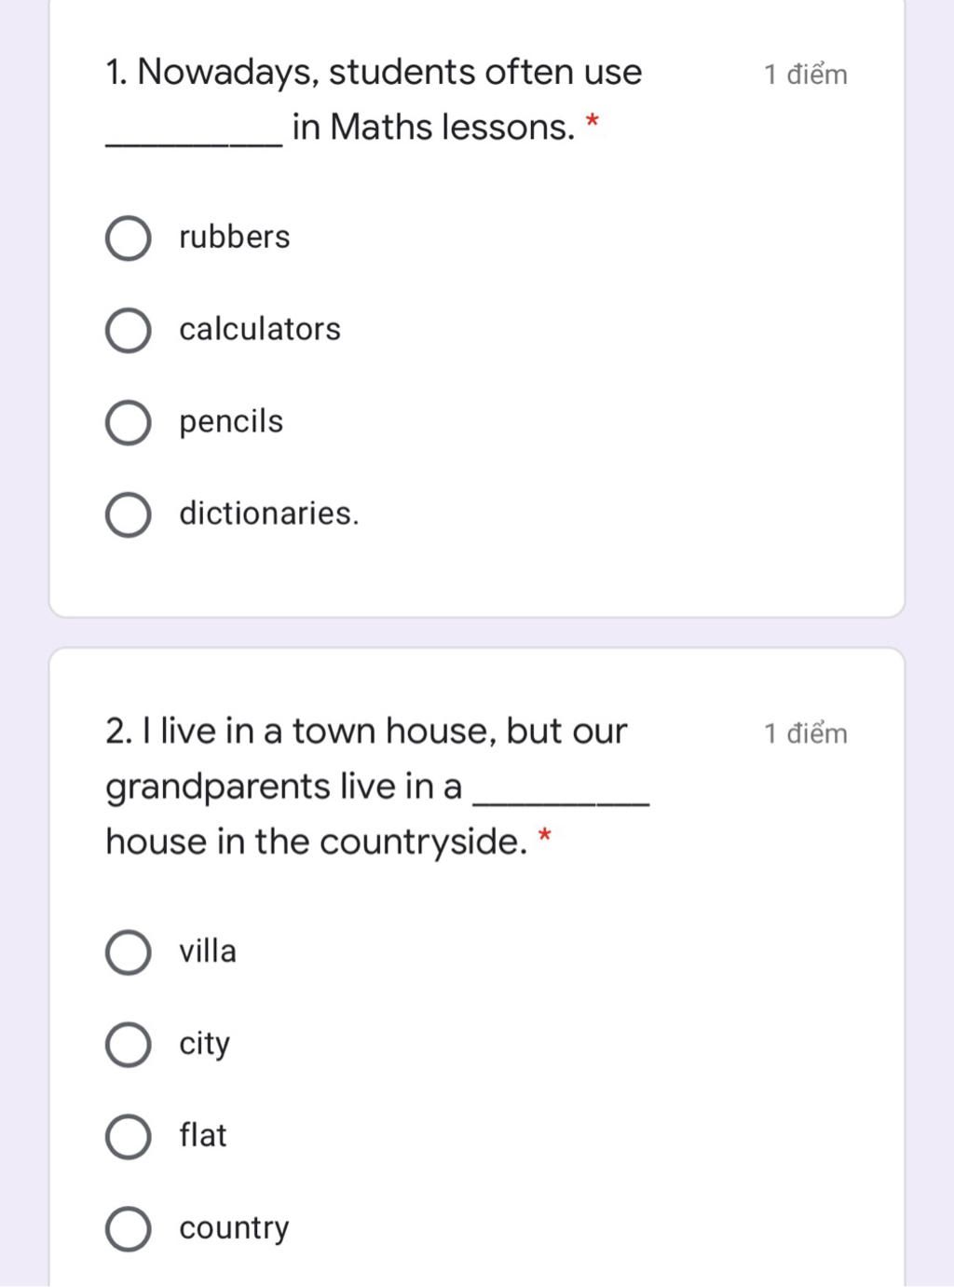This screenshot has width=954, height=1287.
Task: Pick the 'dictionaries.' option
Action: pos(128,515)
